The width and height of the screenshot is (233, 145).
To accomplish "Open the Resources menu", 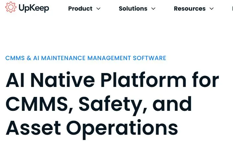I will coord(190,9).
